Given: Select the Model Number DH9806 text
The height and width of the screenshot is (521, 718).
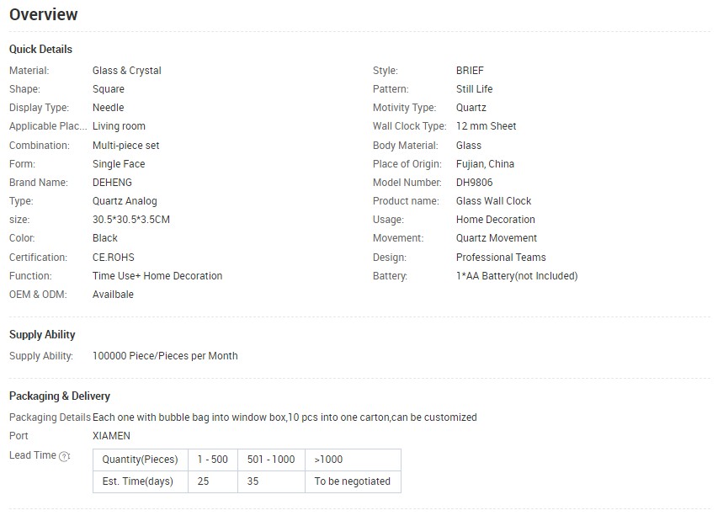Looking at the screenshot, I should coord(475,182).
